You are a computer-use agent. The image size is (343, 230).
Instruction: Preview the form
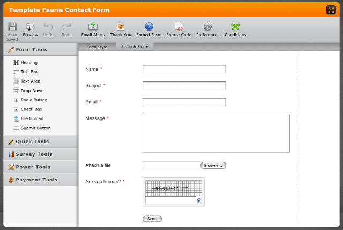(x=30, y=29)
